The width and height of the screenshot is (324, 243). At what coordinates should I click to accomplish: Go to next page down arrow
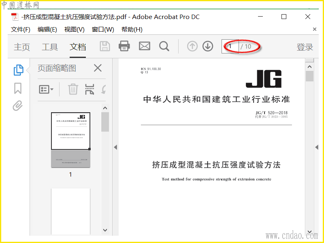208,46
